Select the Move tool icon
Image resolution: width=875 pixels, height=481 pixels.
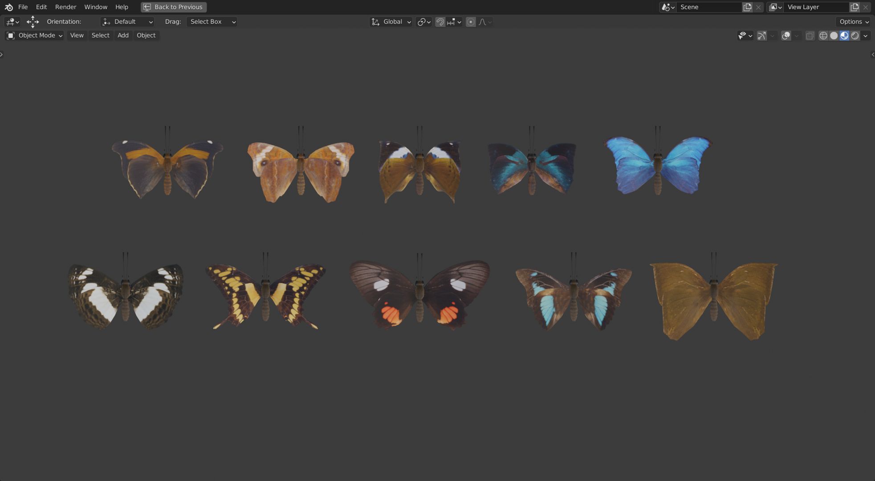(33, 22)
